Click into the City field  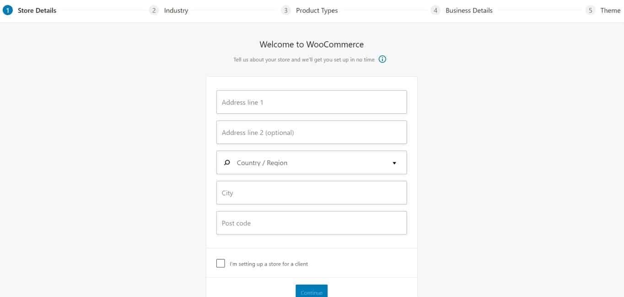point(311,193)
